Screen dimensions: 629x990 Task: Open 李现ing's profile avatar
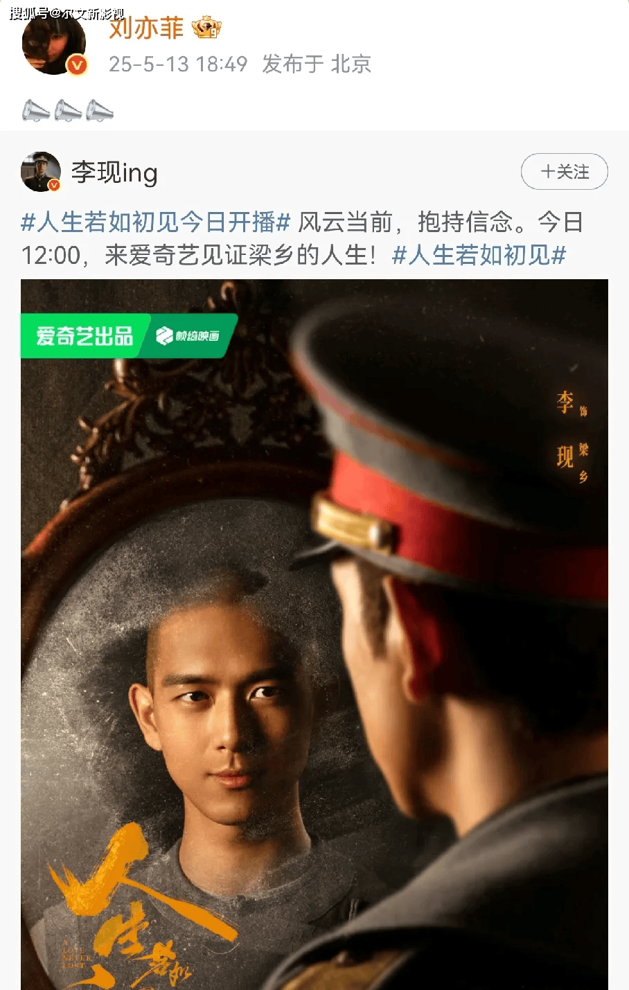[x=41, y=172]
